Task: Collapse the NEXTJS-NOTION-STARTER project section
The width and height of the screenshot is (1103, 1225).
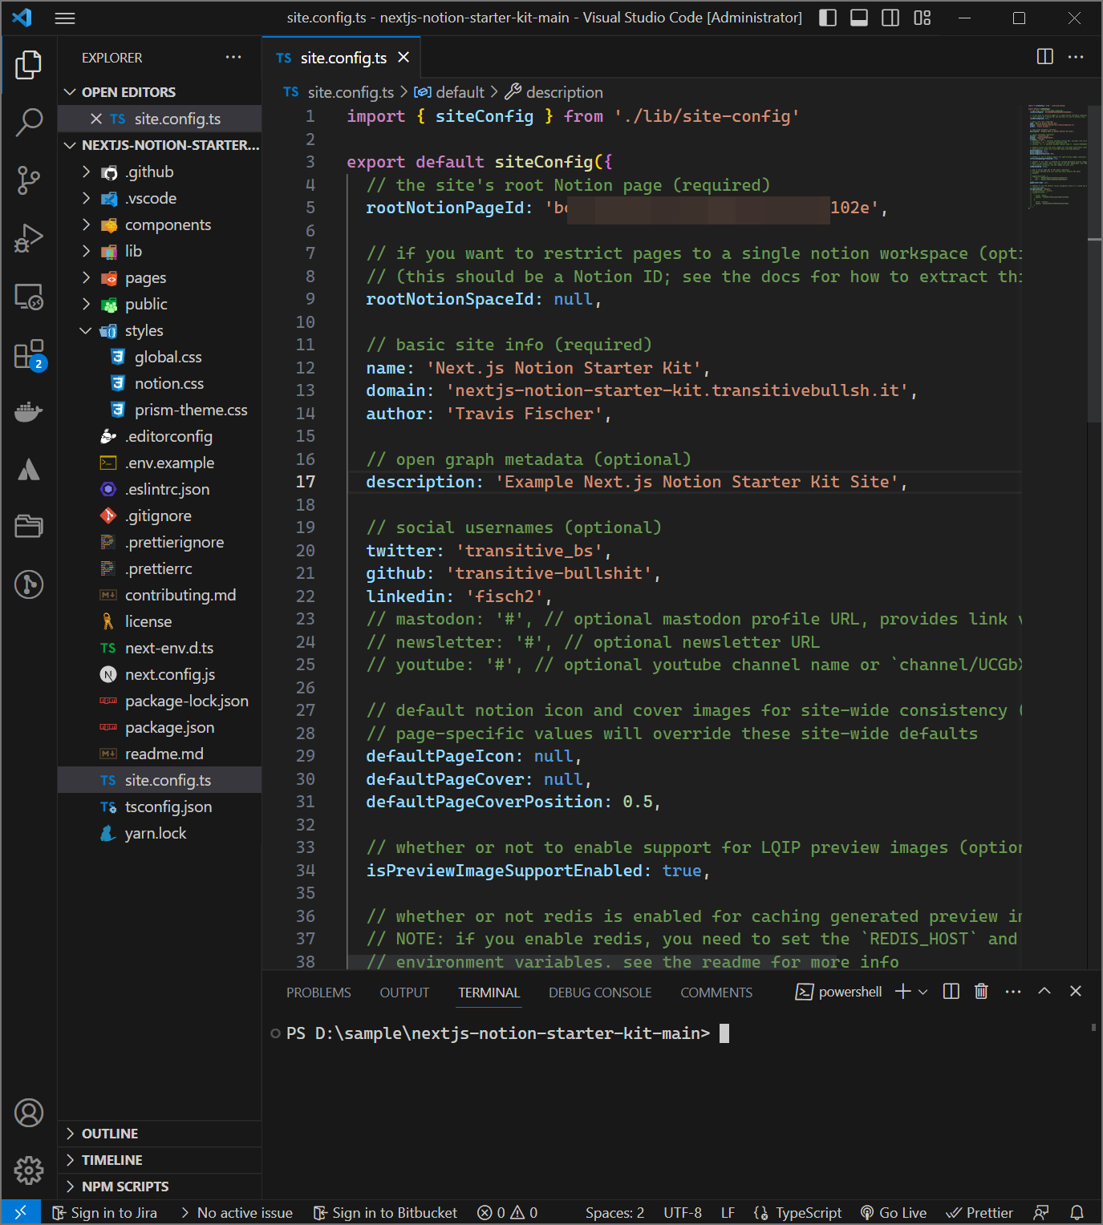Action: [160, 145]
